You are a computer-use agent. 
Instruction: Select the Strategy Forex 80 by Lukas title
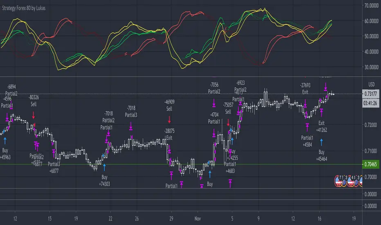point(24,8)
